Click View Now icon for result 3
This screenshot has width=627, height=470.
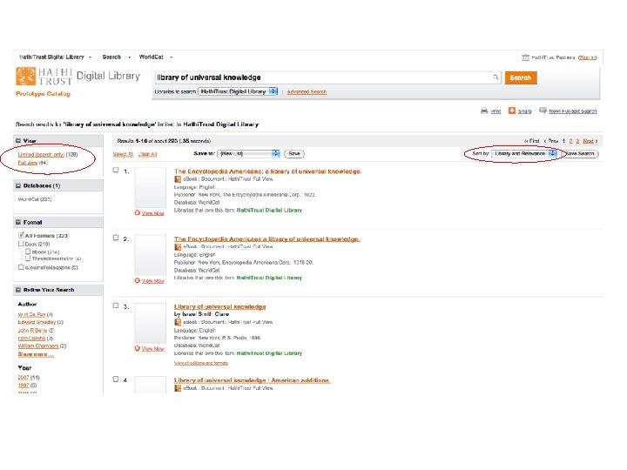click(138, 348)
